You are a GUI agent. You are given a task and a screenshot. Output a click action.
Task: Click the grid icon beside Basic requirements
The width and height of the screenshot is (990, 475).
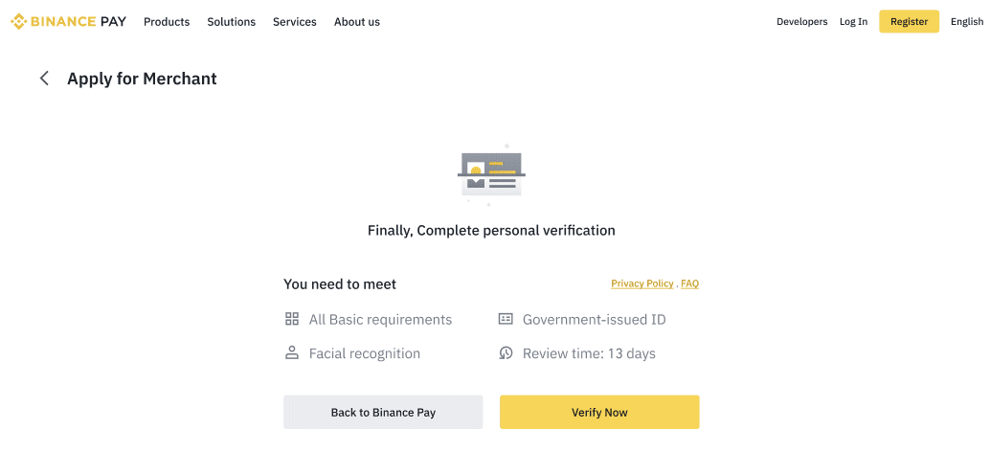[292, 319]
